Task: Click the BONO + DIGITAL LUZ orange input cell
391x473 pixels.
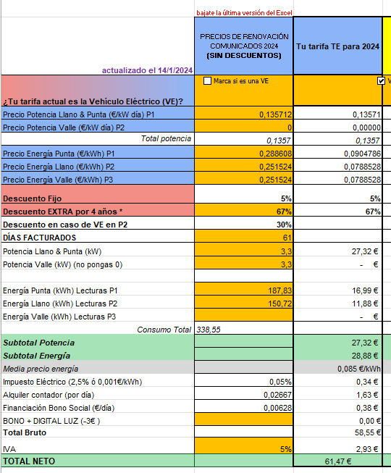Action: [244, 421]
